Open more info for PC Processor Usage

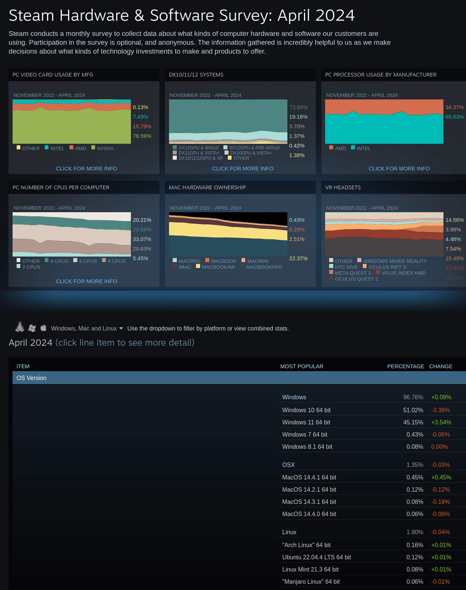[399, 169]
